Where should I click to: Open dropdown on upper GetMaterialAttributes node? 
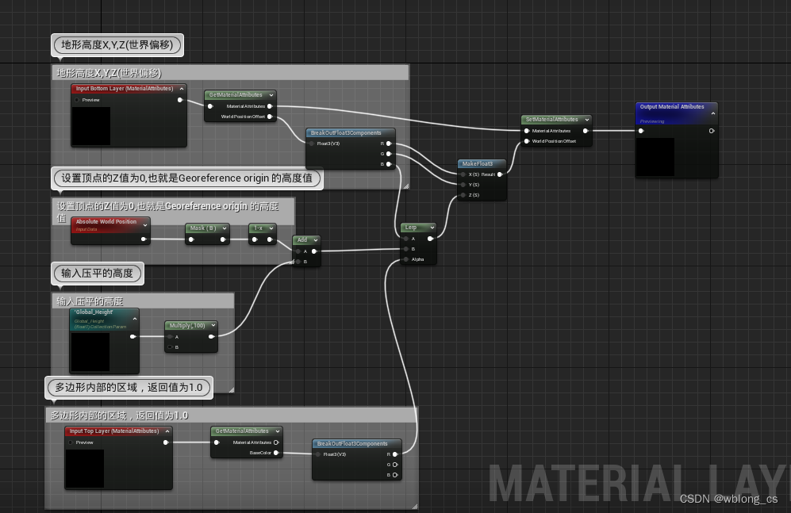click(271, 94)
